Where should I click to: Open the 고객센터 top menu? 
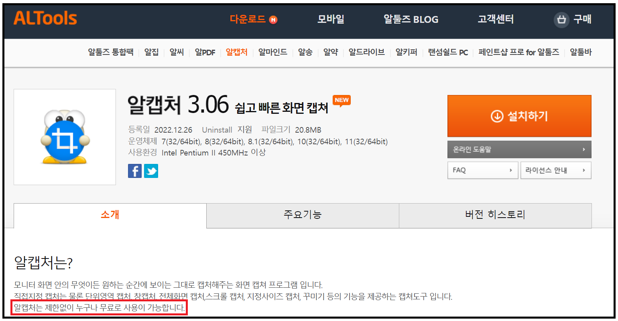point(496,19)
